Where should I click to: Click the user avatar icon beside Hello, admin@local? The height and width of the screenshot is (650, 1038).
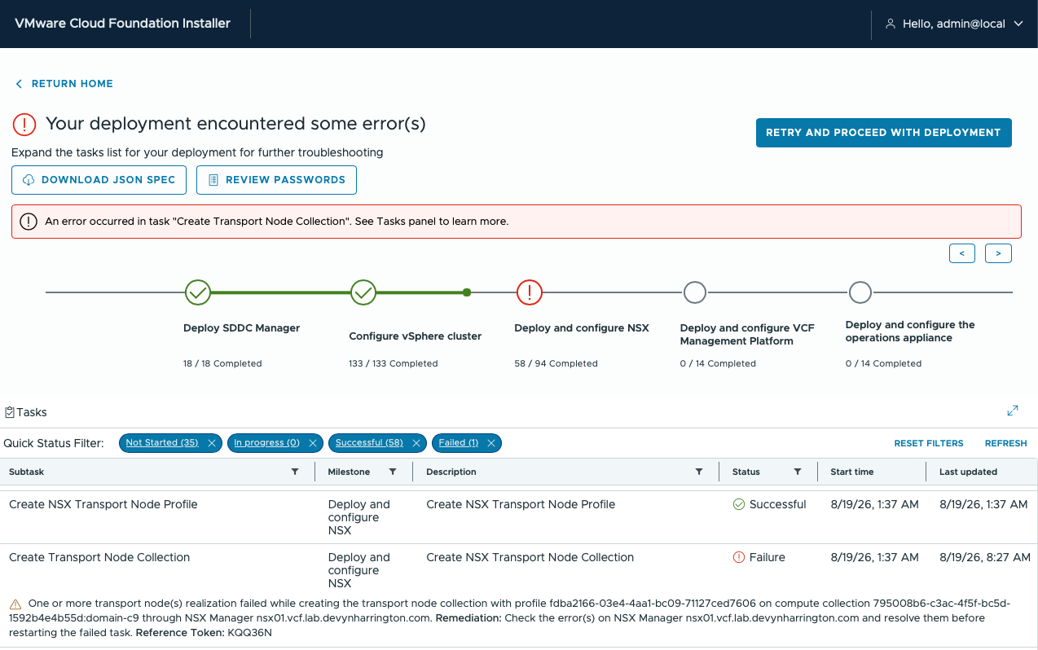[x=891, y=24]
